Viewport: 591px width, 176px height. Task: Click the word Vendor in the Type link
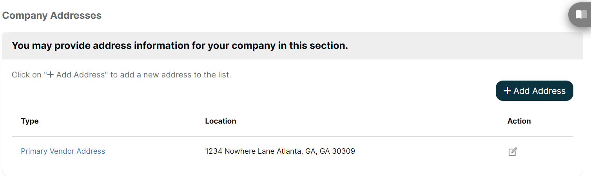[x=62, y=151]
